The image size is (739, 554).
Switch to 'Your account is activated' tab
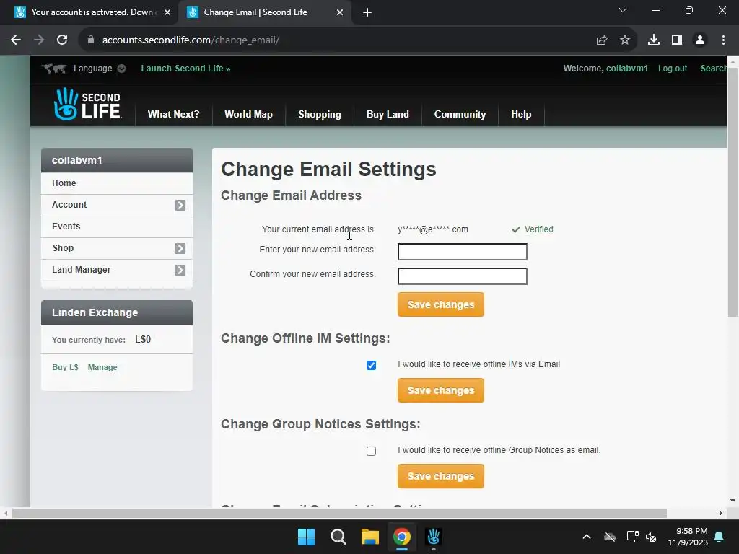[93, 12]
